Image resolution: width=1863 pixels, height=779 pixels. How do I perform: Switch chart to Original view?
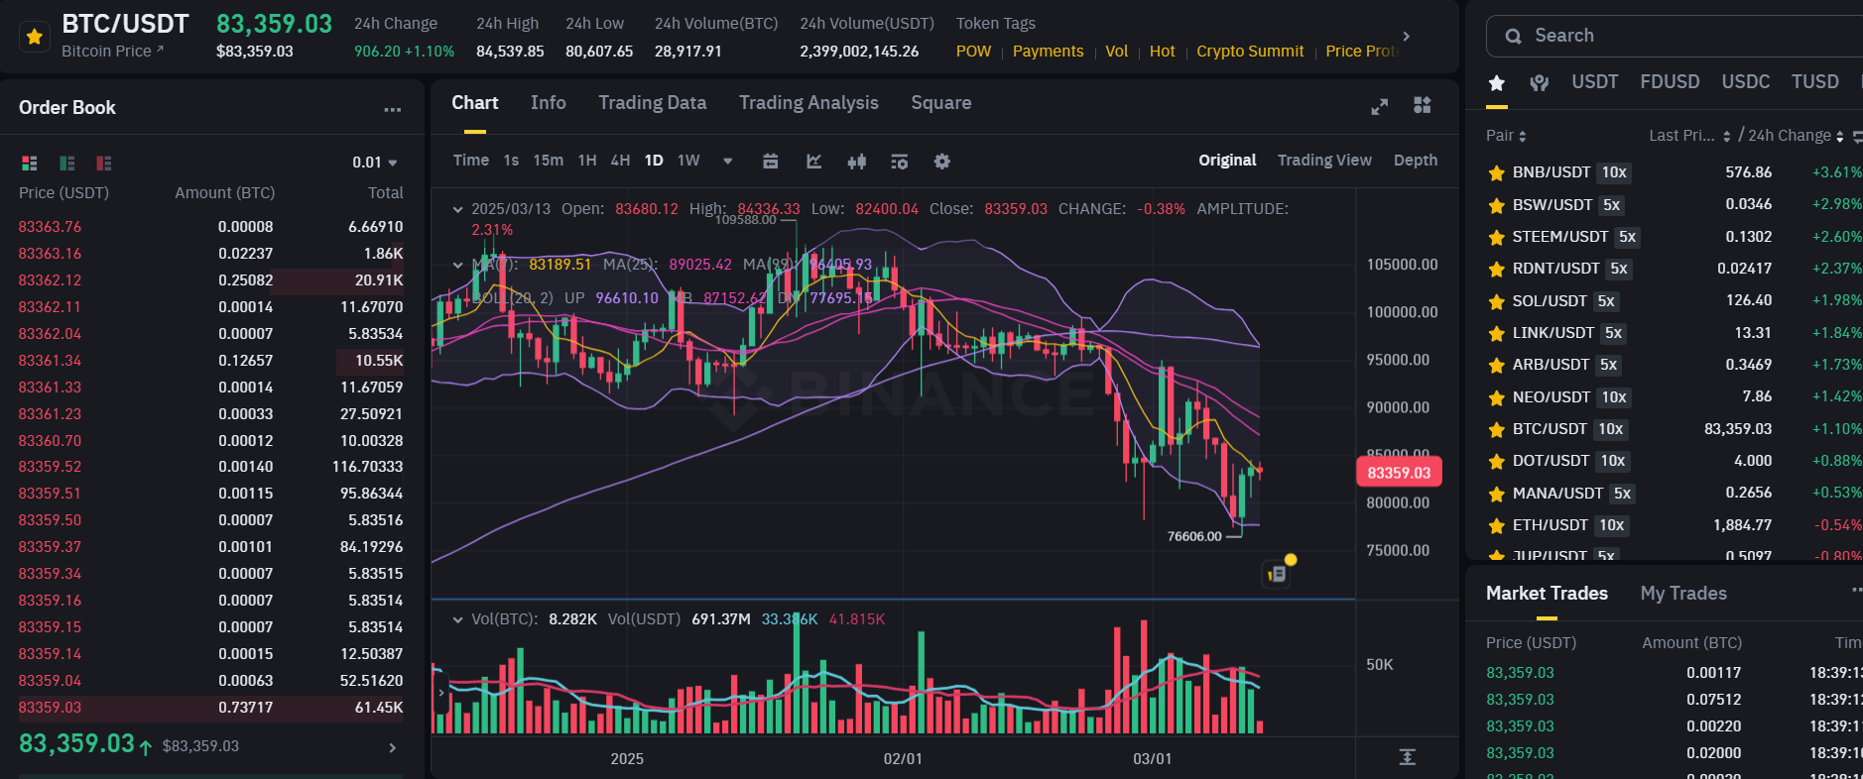1227,161
